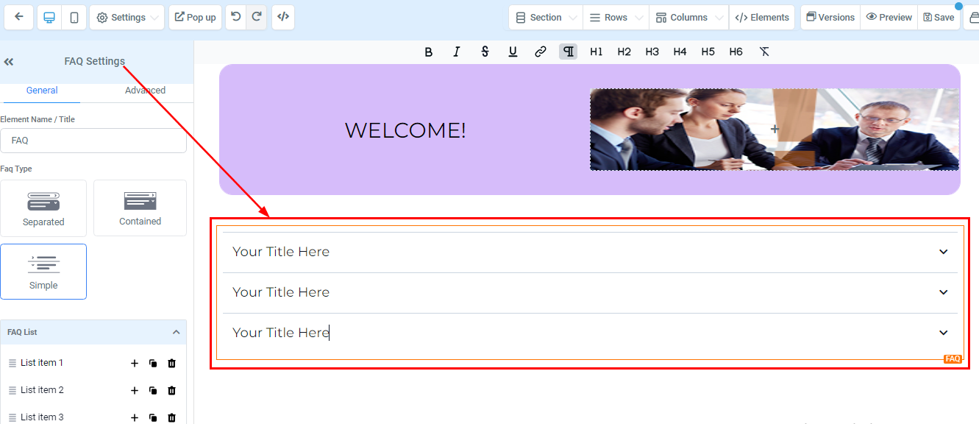Viewport: 979px width, 424px height.
Task: Delete List item 1 with trash icon
Action: (172, 364)
